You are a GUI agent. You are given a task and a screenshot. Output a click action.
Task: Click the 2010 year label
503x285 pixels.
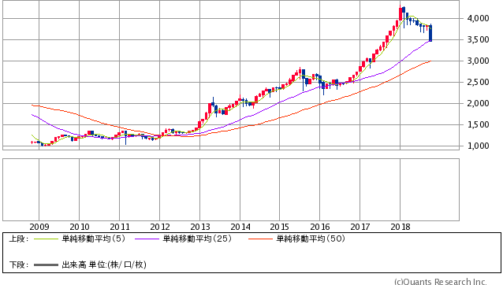pos(80,227)
